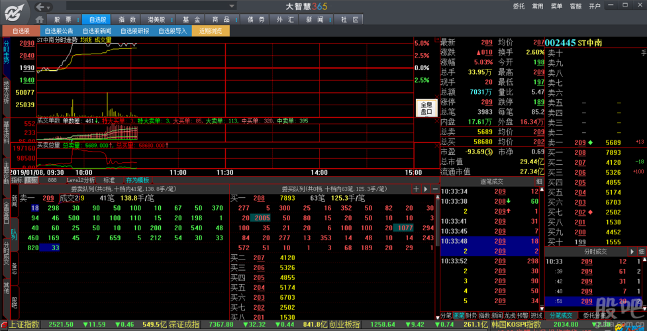
Task: Open the 开户 menu
Action: tap(595, 7)
